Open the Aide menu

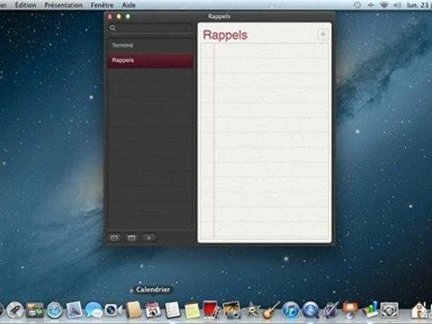point(129,4)
